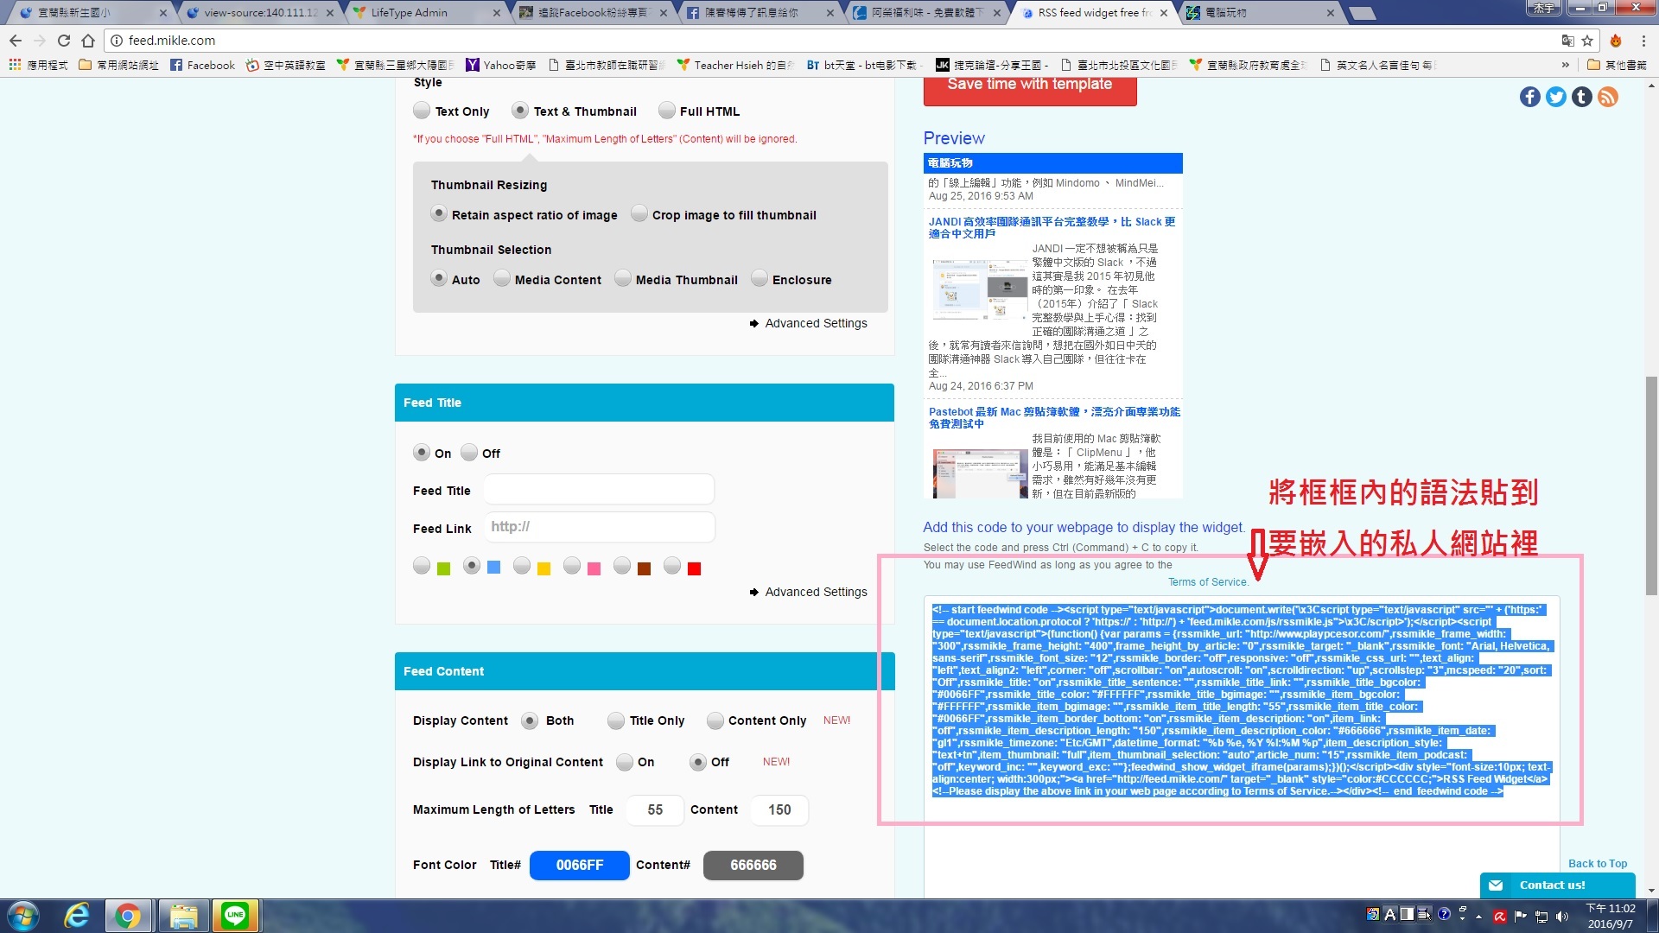
Task: Open Content font color 666666 picker
Action: [x=753, y=865]
